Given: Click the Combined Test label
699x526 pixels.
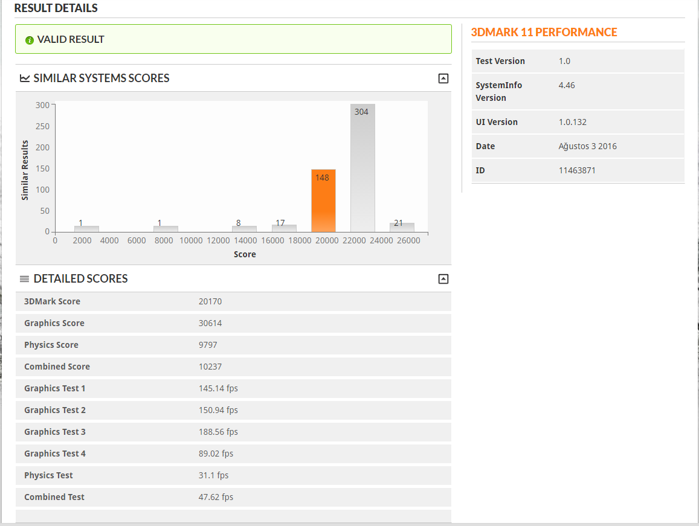Looking at the screenshot, I should 54,498.
